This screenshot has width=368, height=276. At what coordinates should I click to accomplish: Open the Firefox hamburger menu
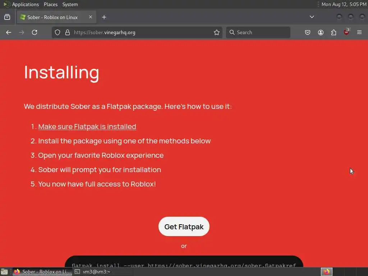(x=359, y=32)
